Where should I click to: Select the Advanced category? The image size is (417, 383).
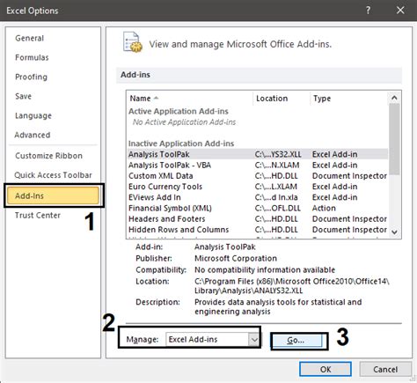(33, 135)
